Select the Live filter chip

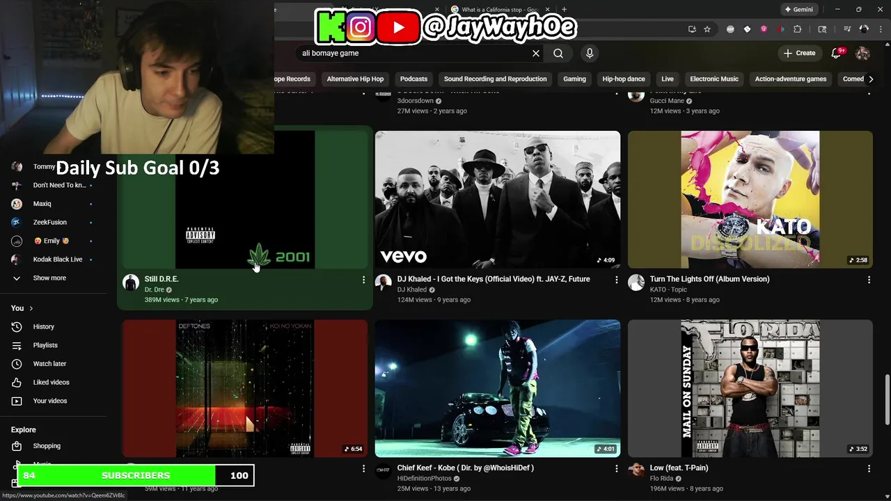pos(668,79)
